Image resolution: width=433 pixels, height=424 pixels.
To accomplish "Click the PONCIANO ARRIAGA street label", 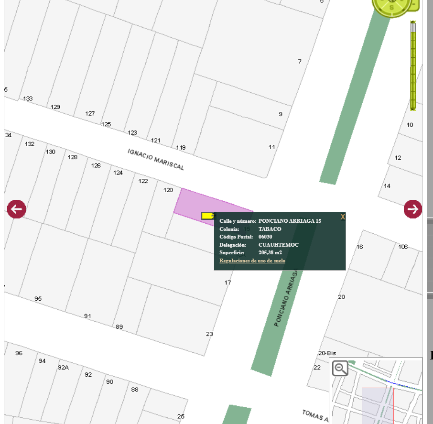I will tap(286, 298).
